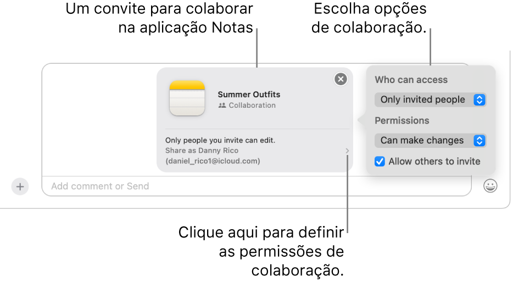Click the Add comment or Send field
513x282 pixels.
point(256,186)
